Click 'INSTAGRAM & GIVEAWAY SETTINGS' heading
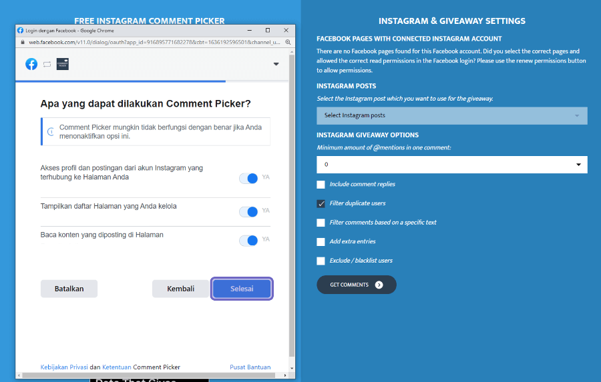The height and width of the screenshot is (382, 601). 452,21
